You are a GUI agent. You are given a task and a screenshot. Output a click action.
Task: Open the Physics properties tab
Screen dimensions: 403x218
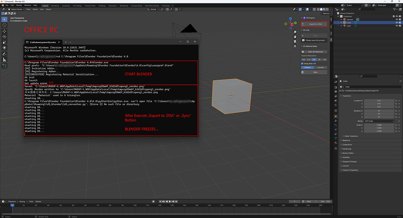pyautogui.click(x=336, y=129)
